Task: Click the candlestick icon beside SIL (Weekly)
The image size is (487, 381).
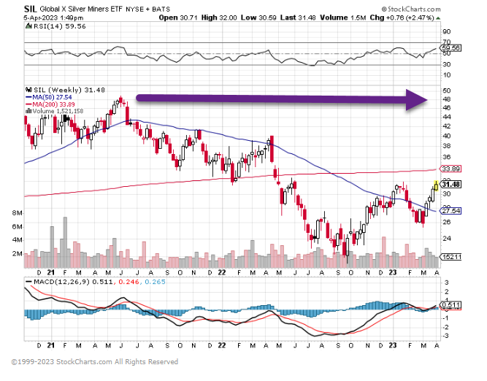Action: coord(29,90)
